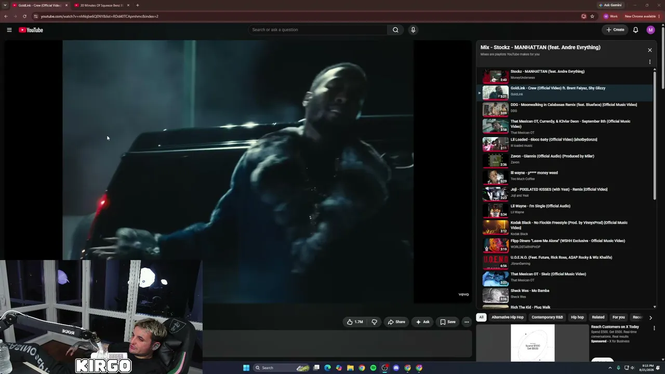
Task: Play Kodak Black - No Flockin Freestyle
Action: click(x=564, y=228)
